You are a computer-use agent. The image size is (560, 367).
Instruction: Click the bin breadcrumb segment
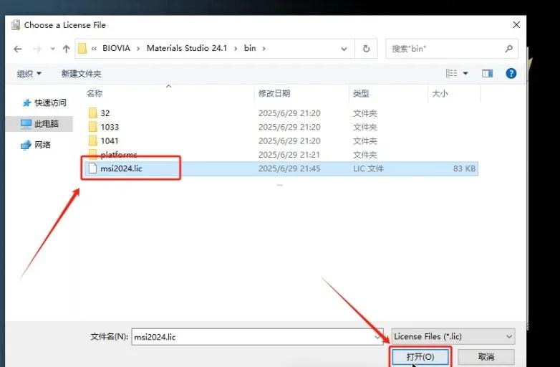[x=250, y=48]
